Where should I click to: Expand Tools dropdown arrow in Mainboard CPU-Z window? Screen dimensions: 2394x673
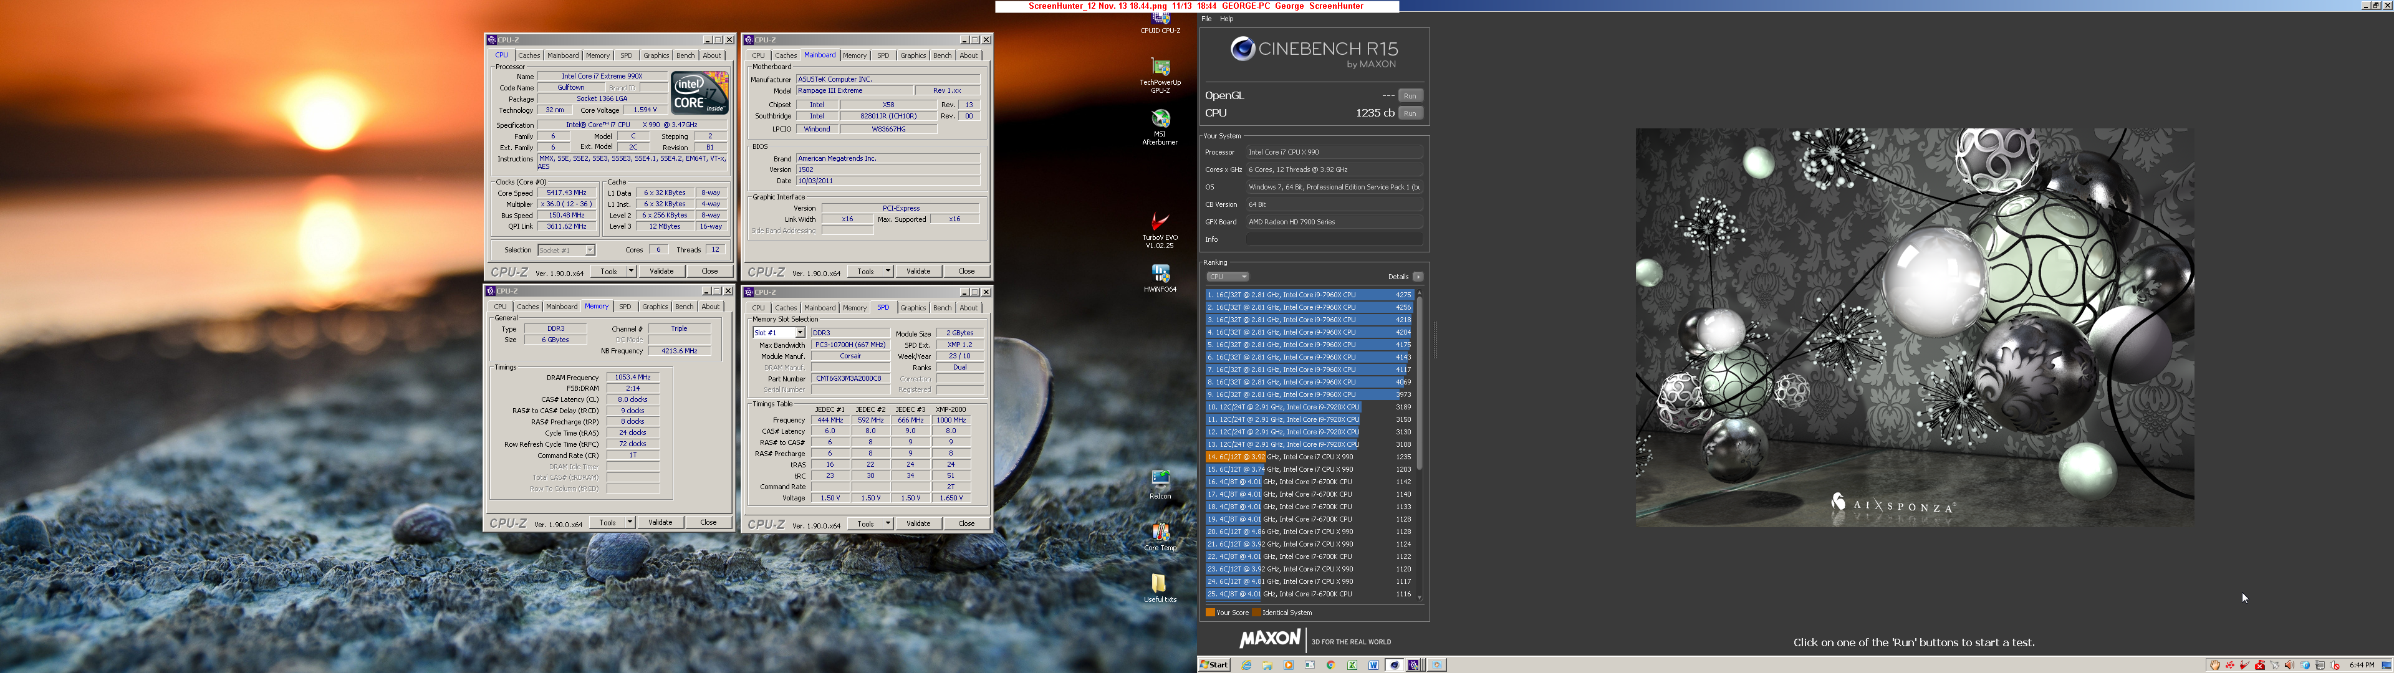pos(888,272)
